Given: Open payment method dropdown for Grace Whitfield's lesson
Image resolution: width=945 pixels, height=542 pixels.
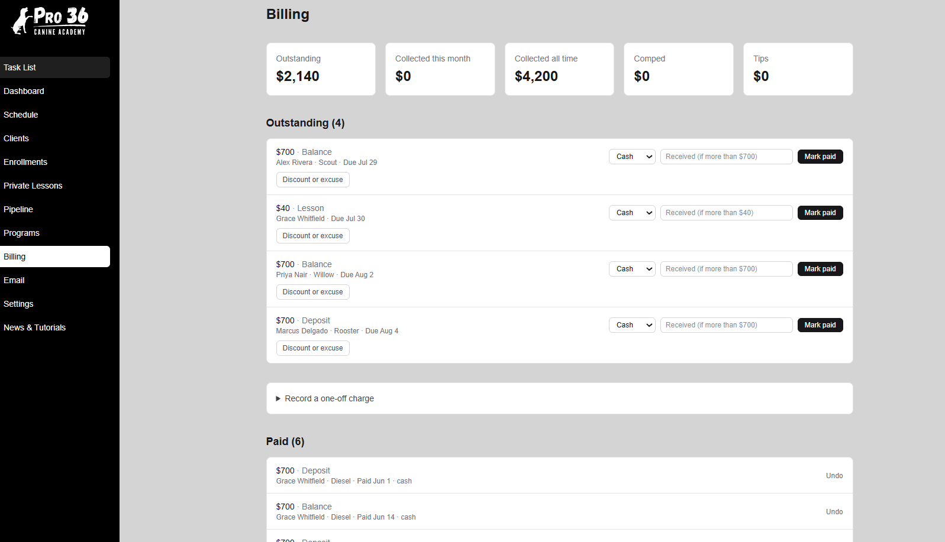Looking at the screenshot, I should coord(632,213).
